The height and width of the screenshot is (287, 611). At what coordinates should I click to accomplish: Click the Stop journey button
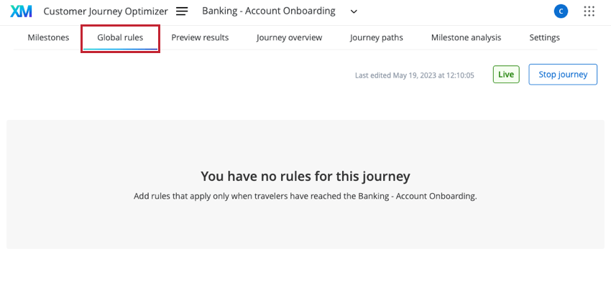(563, 75)
